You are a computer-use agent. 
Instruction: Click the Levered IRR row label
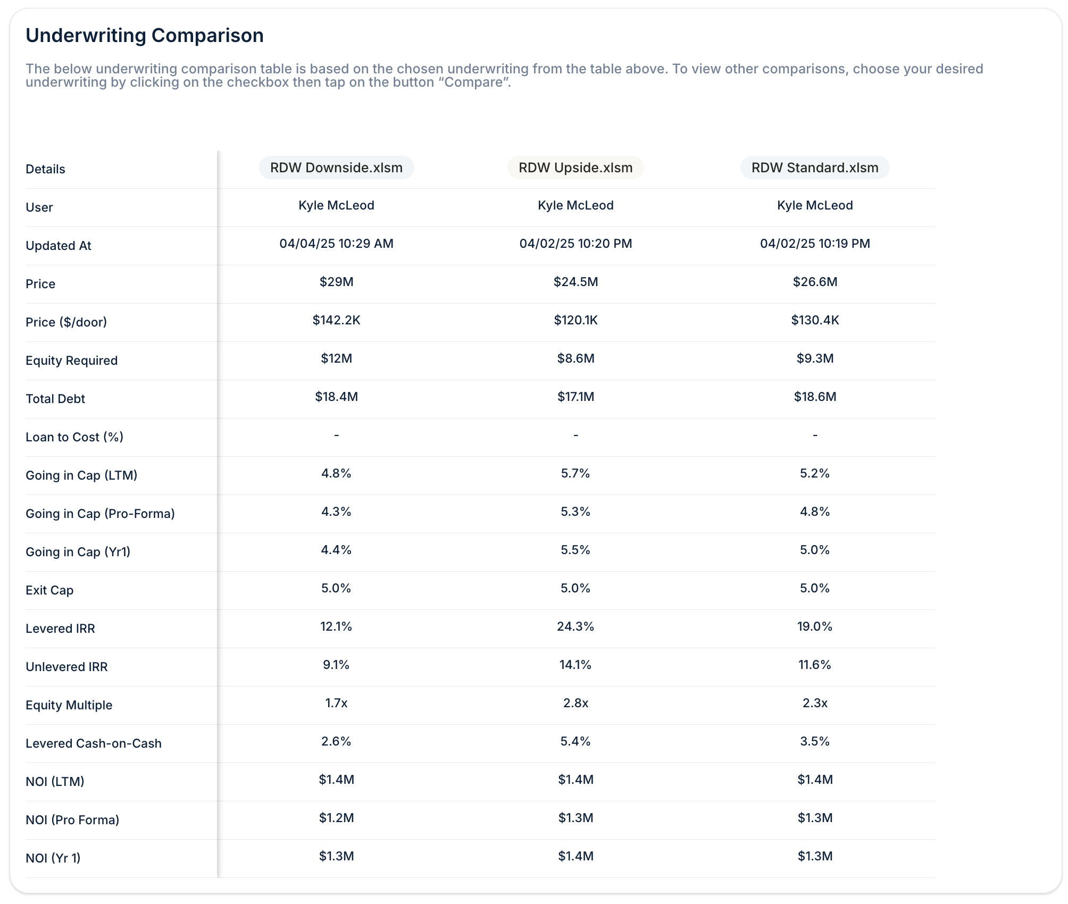coord(60,629)
